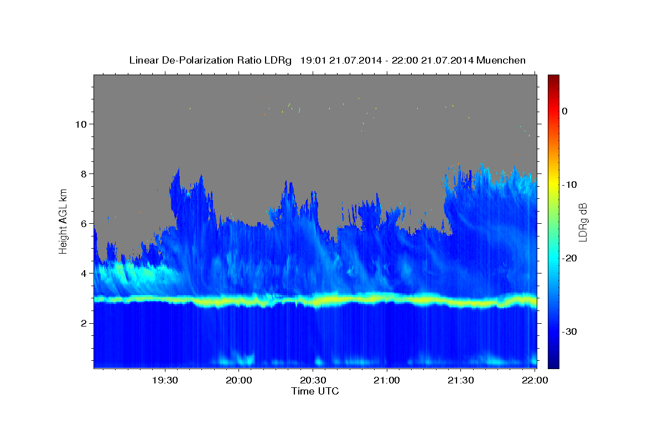Screen dimensions: 664x442
Task: Click the 'Height AGL km' y-axis label
Action: pos(63,221)
